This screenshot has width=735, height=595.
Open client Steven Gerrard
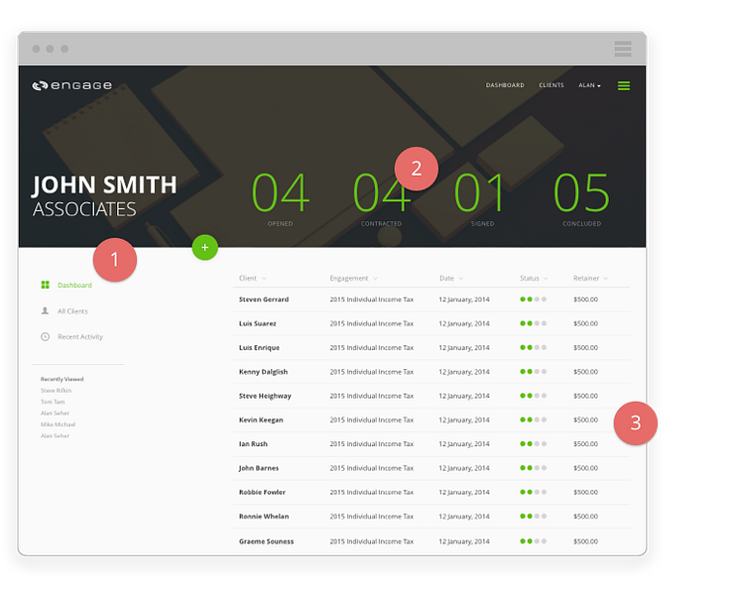[x=264, y=299]
